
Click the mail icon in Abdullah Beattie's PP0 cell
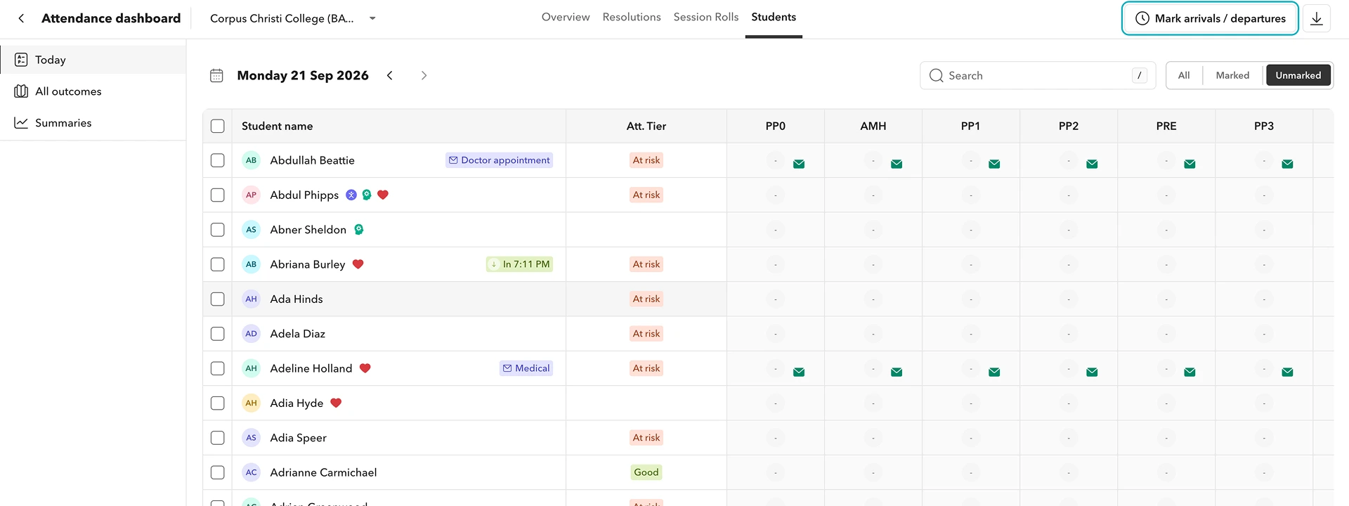tap(799, 164)
